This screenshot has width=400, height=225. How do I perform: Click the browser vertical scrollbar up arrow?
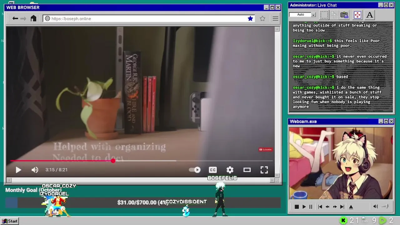pyautogui.click(x=277, y=29)
